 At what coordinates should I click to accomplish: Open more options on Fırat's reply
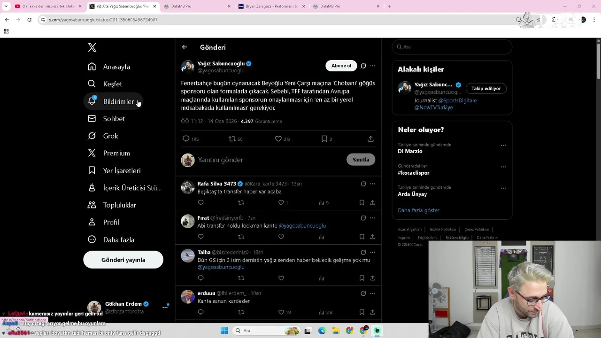point(372,218)
